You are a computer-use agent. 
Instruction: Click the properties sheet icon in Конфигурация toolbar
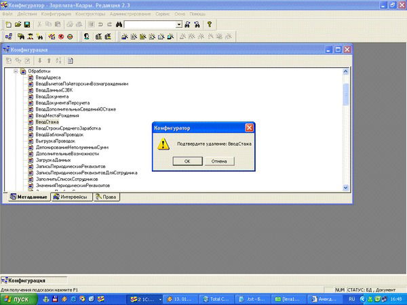71,60
